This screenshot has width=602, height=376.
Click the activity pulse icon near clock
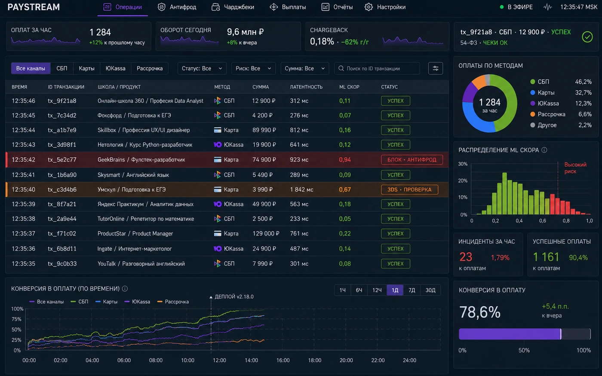click(x=547, y=7)
